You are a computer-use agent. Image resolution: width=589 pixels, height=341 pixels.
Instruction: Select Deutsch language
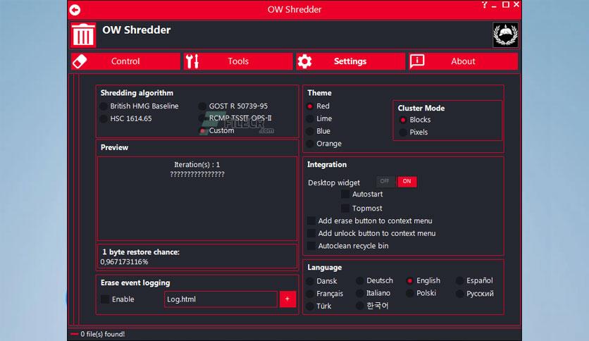[375, 281]
